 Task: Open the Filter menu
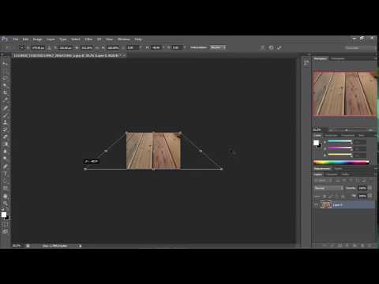coord(88,39)
